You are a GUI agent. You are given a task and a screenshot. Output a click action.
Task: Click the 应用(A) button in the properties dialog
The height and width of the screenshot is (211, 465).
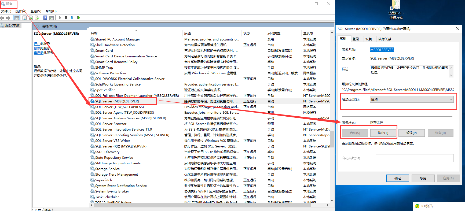click(x=448, y=178)
